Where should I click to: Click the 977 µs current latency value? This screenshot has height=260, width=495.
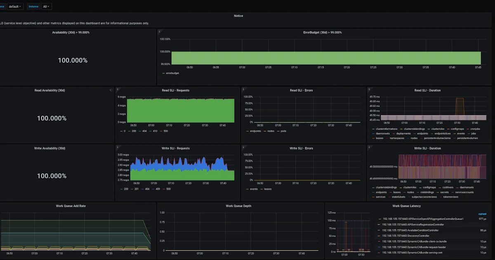pos(483,219)
